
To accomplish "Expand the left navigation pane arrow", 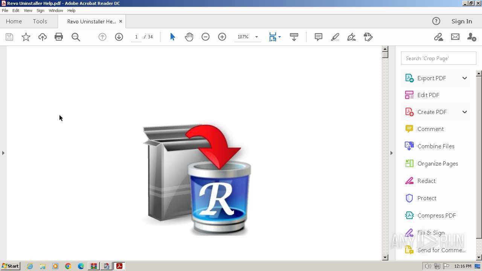I will tap(3, 153).
